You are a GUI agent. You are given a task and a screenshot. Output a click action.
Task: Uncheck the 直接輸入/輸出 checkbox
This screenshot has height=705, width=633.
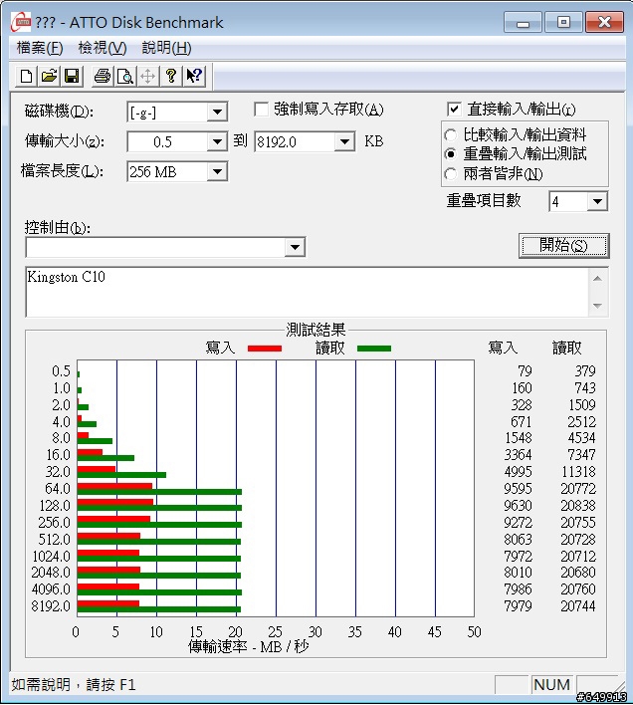point(454,110)
